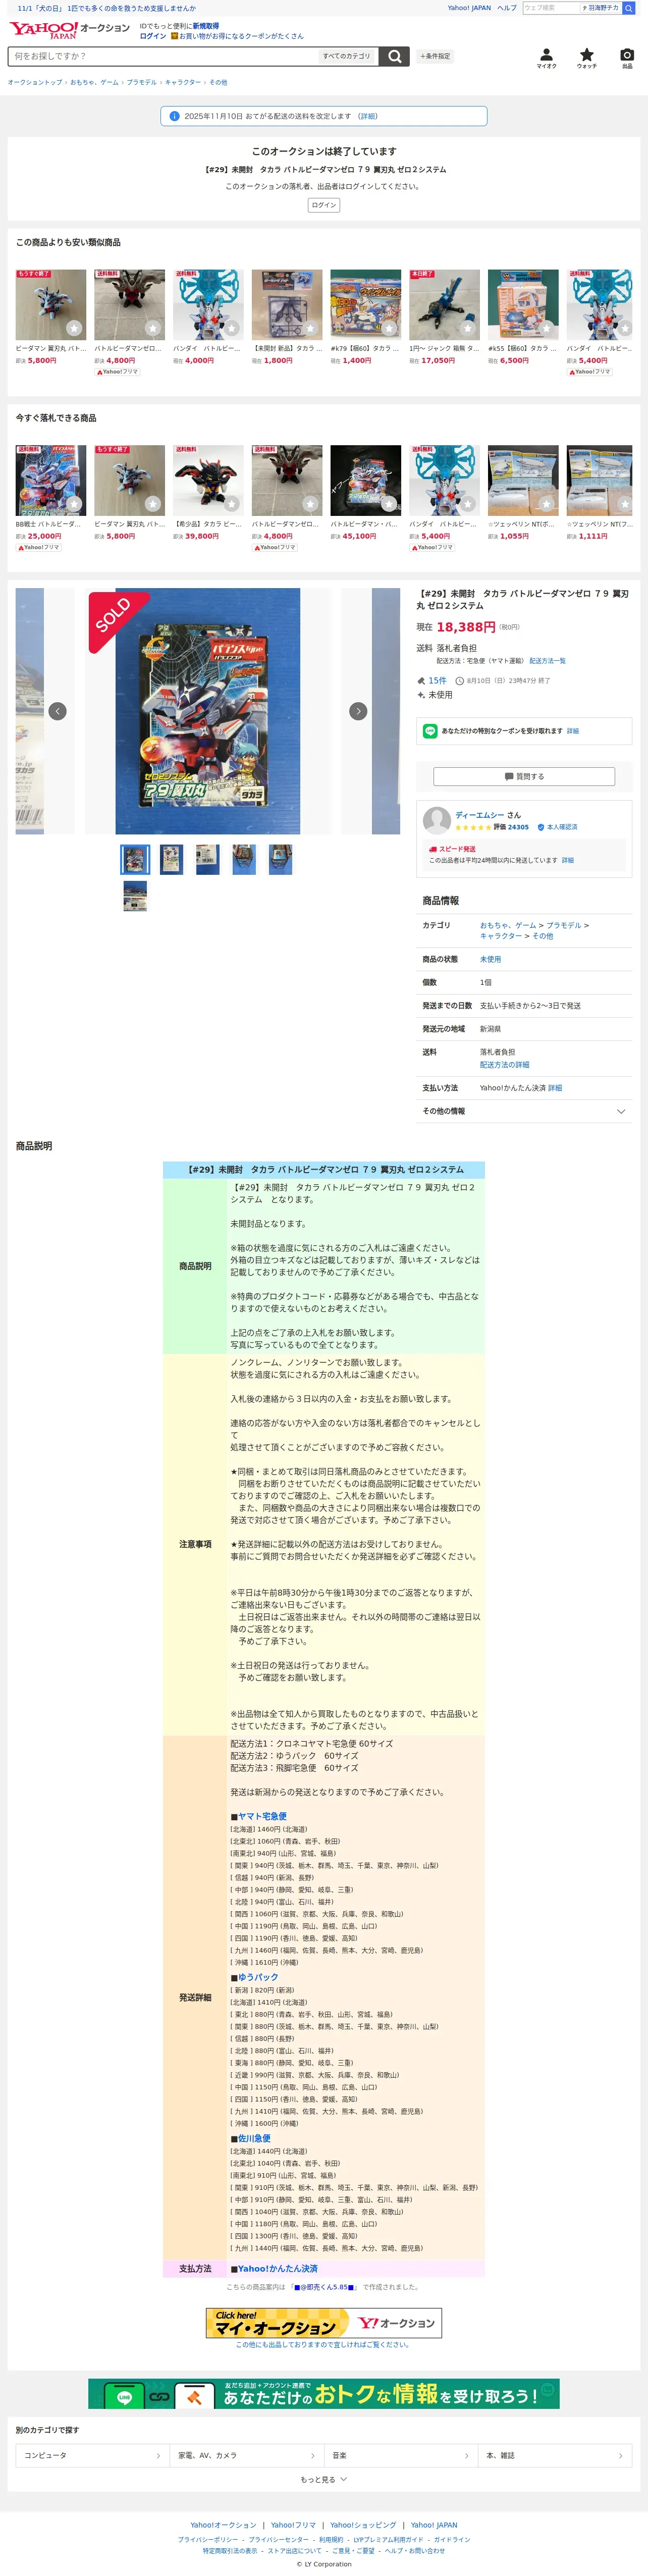Select third product thumbnail
This screenshot has height=2576, width=648.
click(208, 860)
